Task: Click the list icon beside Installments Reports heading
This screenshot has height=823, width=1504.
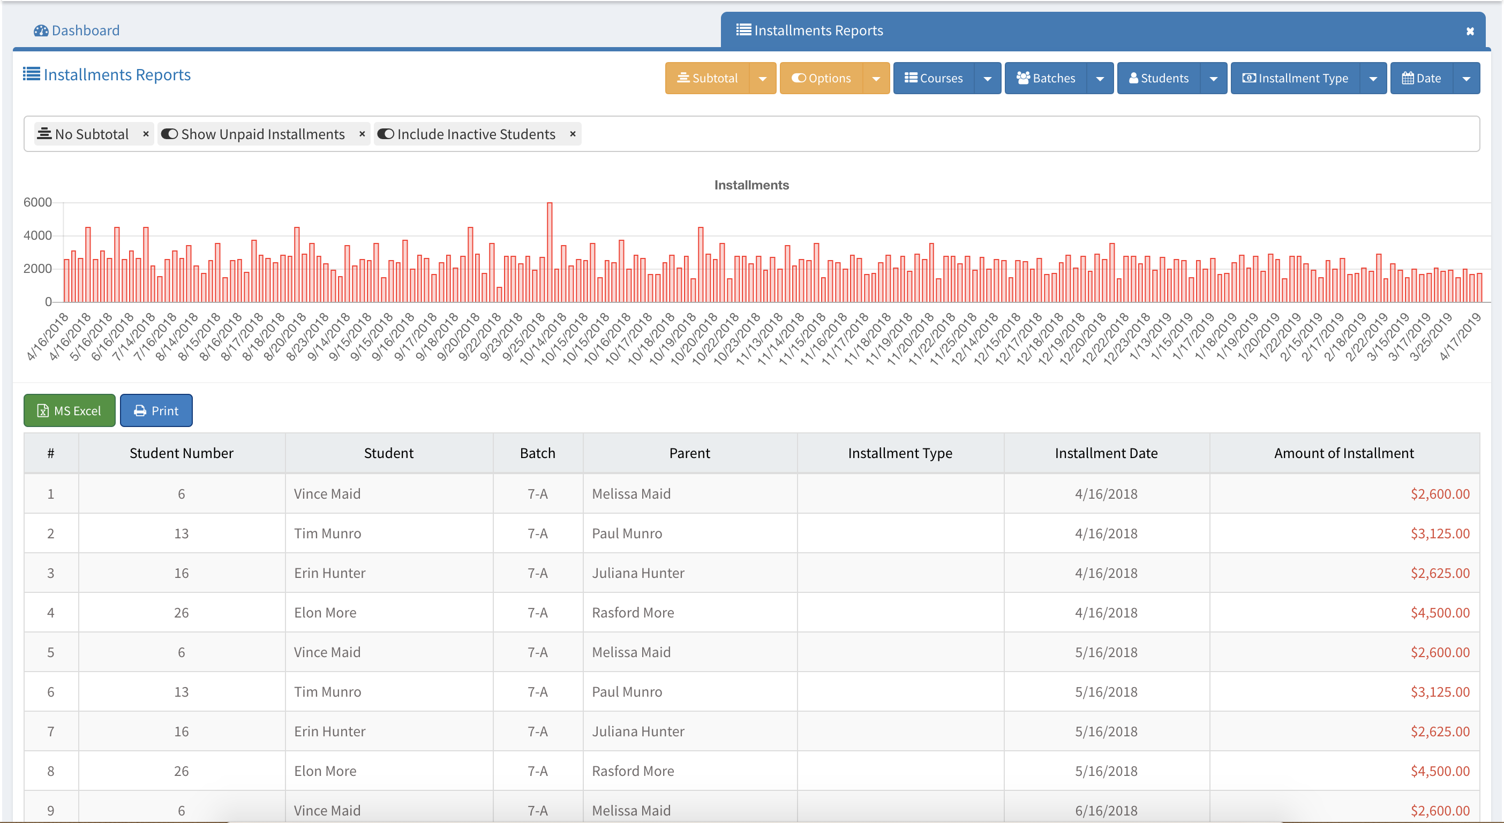Action: click(x=32, y=74)
